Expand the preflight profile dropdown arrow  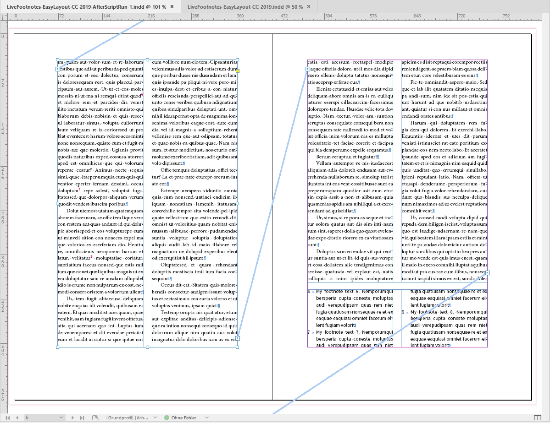156,418
